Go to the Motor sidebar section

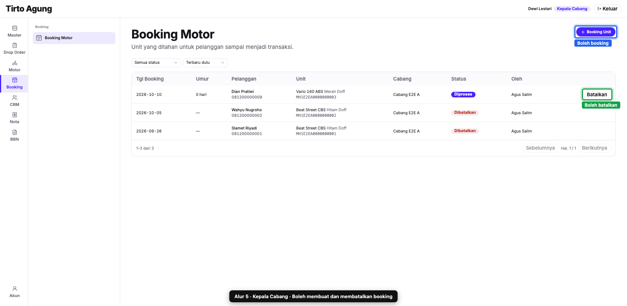coord(14,66)
